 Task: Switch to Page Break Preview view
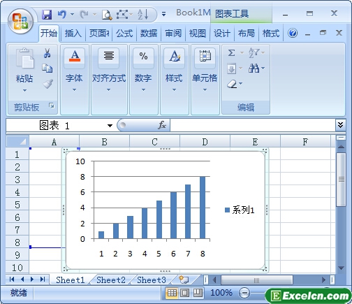tap(198, 293)
